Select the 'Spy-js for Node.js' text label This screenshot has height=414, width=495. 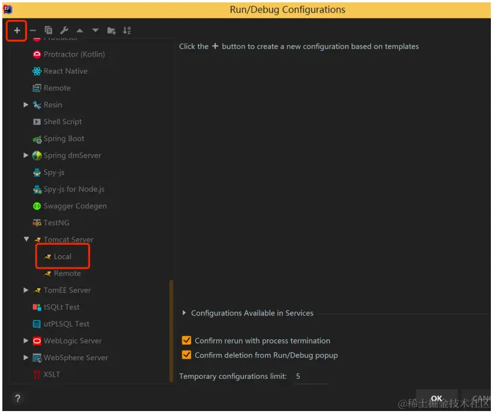pyautogui.click(x=74, y=189)
